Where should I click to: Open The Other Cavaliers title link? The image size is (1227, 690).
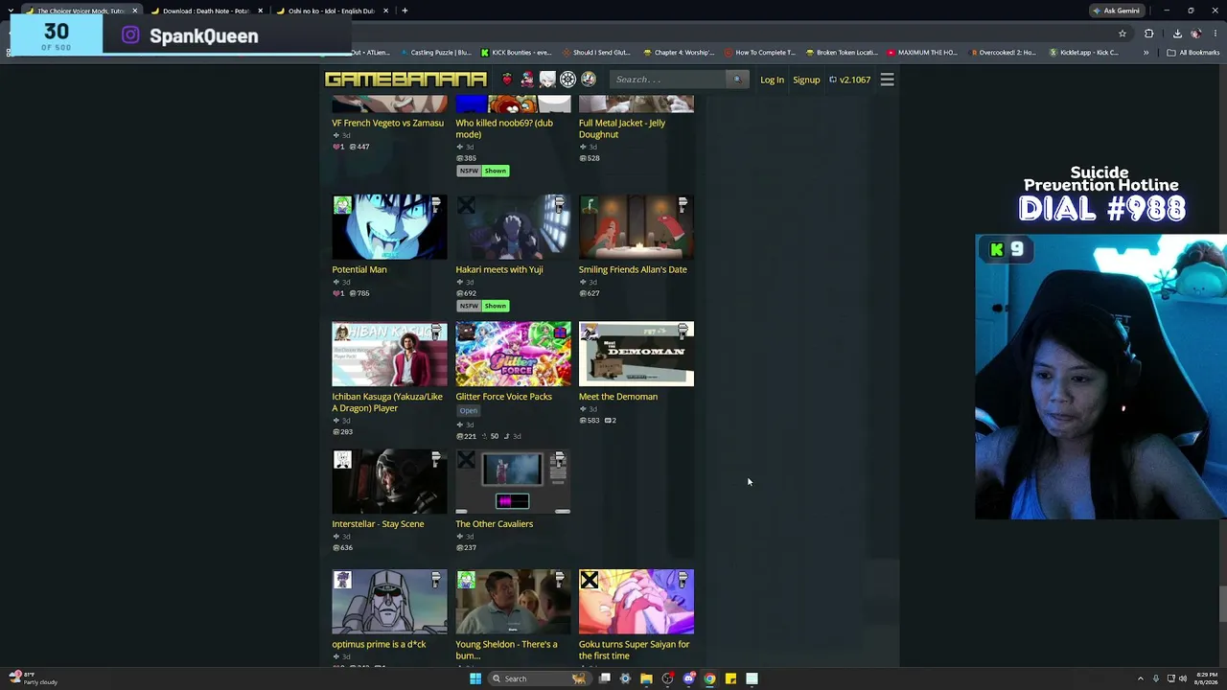[494, 524]
